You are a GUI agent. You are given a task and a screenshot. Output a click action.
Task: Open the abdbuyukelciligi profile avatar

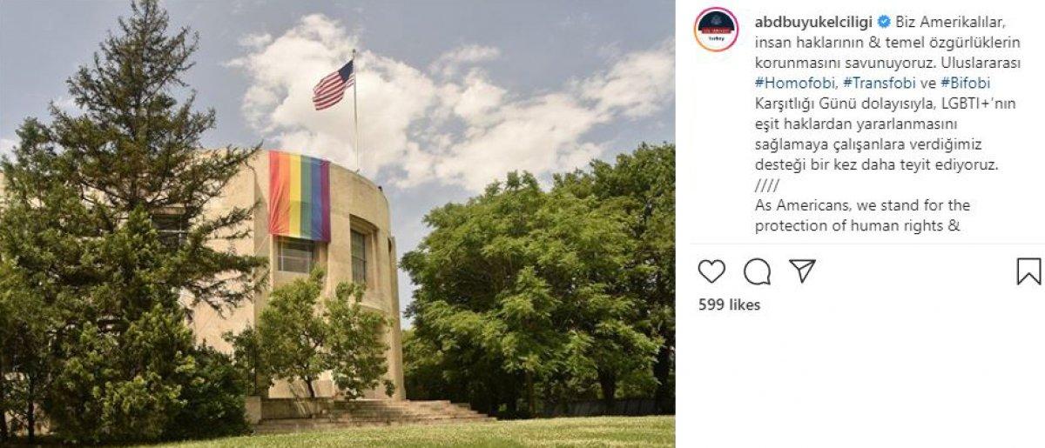[716, 29]
